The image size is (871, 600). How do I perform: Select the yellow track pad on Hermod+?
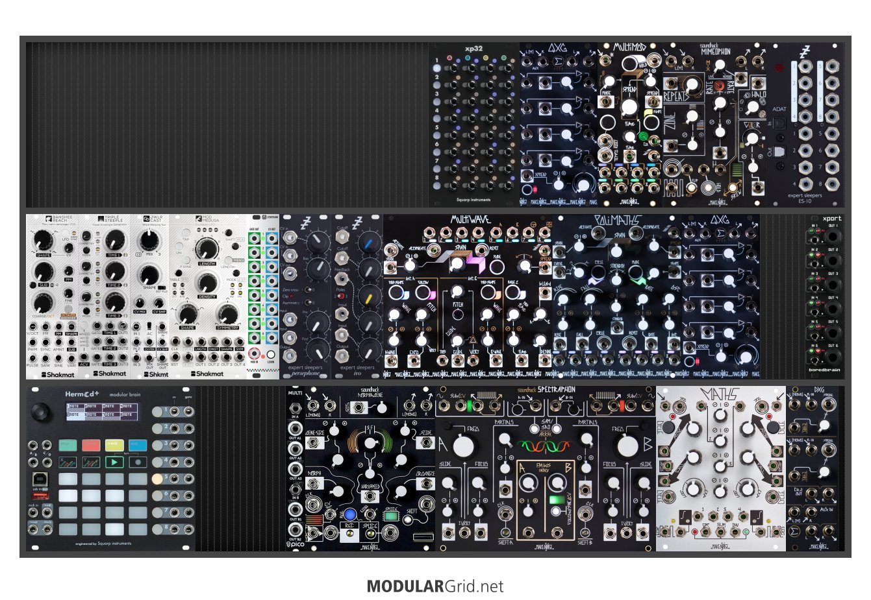pos(114,445)
